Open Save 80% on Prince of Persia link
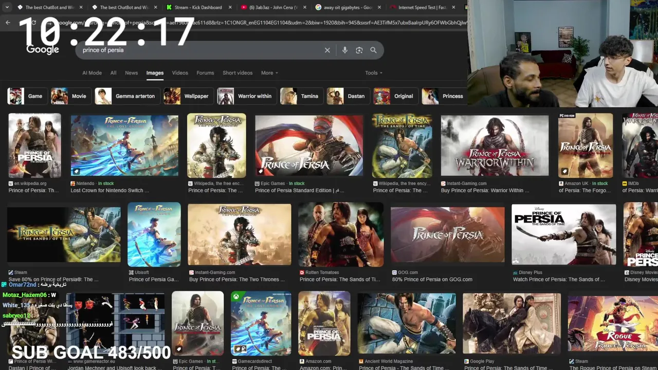This screenshot has height=370, width=658. 53,280
